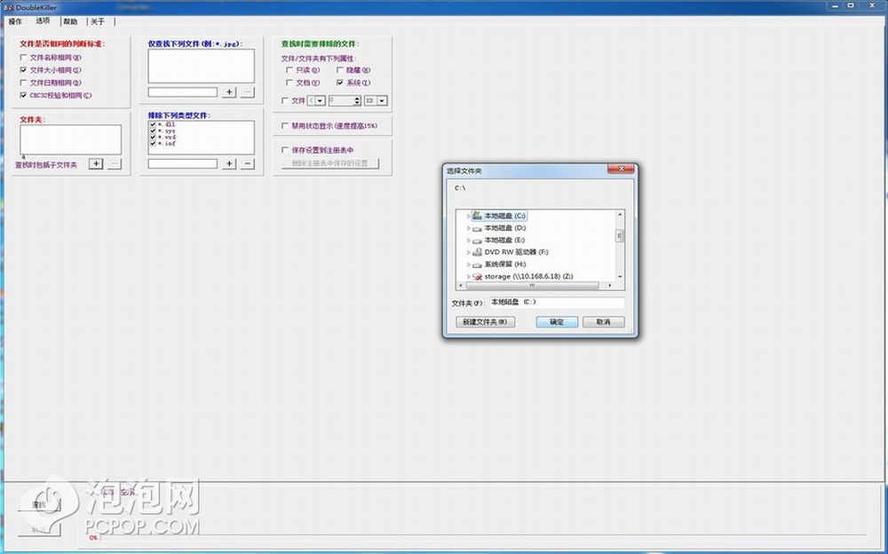Open the 帮助 tab
Screen dimensions: 888x554
70,21
